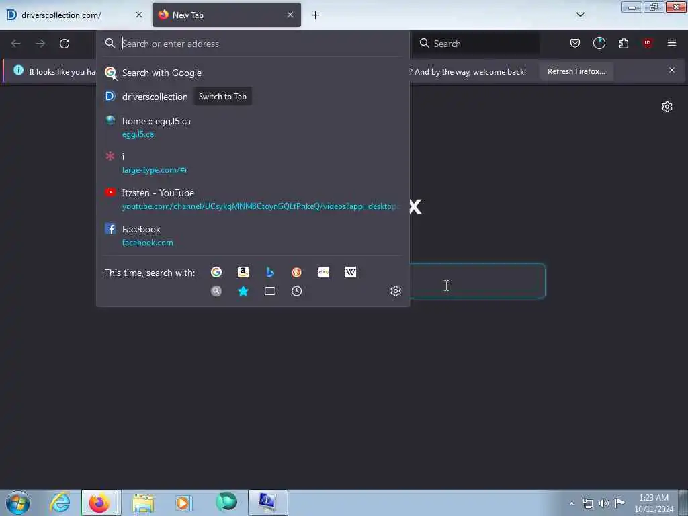Choose the driverscollection suggestion
This screenshot has height=516, width=688.
coord(253,97)
